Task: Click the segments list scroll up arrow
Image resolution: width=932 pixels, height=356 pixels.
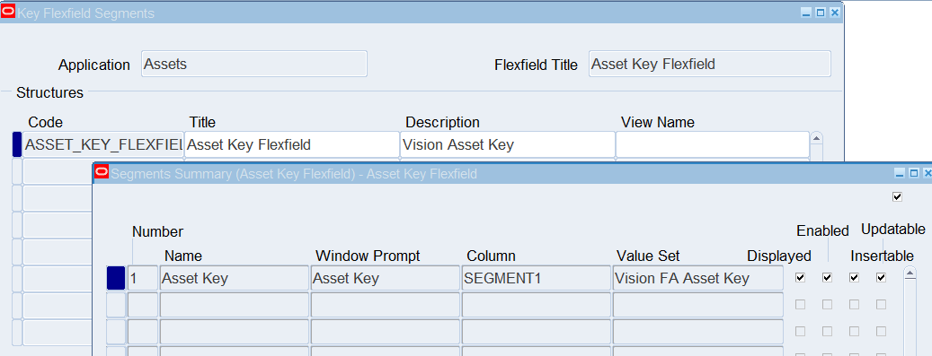Action: pyautogui.click(x=910, y=273)
